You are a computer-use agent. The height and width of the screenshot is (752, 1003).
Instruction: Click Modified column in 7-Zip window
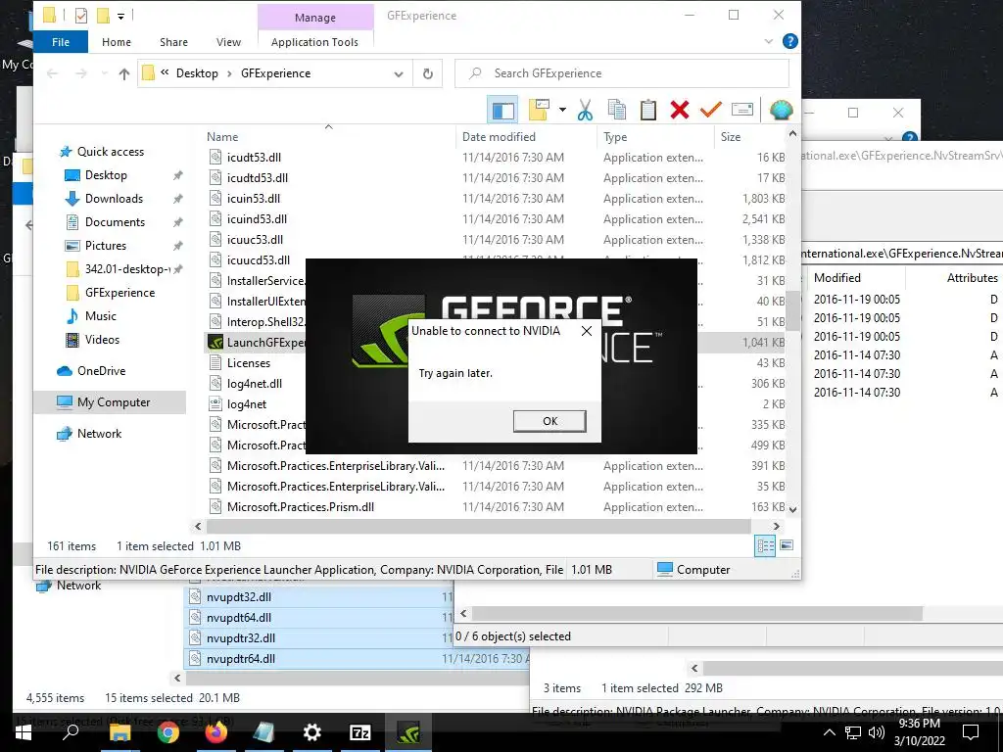click(x=837, y=278)
